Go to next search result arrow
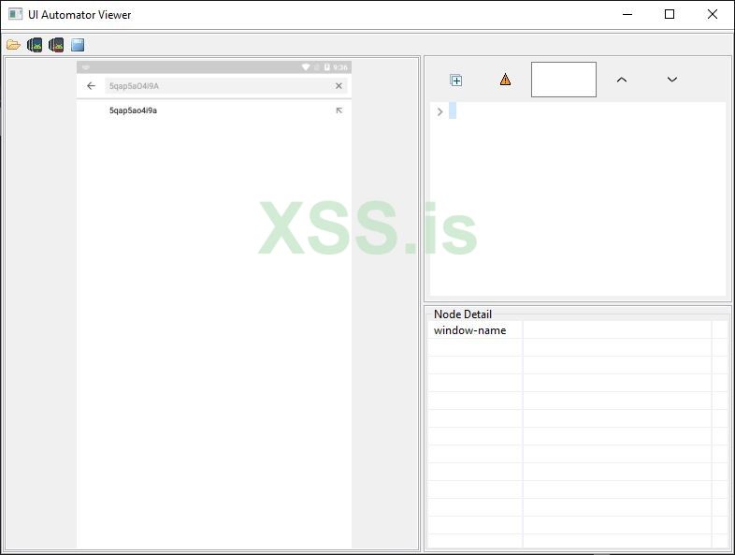Viewport: 735px width, 555px height. pos(671,80)
